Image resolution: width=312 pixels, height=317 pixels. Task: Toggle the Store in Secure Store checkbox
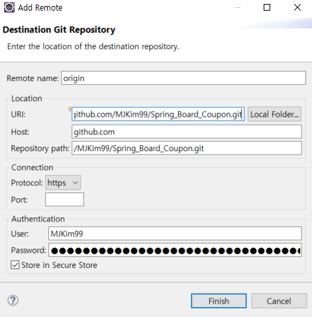click(15, 265)
